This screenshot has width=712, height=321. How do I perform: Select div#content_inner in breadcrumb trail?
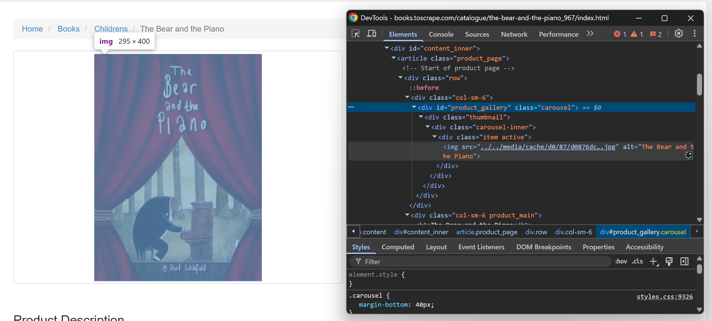(421, 232)
